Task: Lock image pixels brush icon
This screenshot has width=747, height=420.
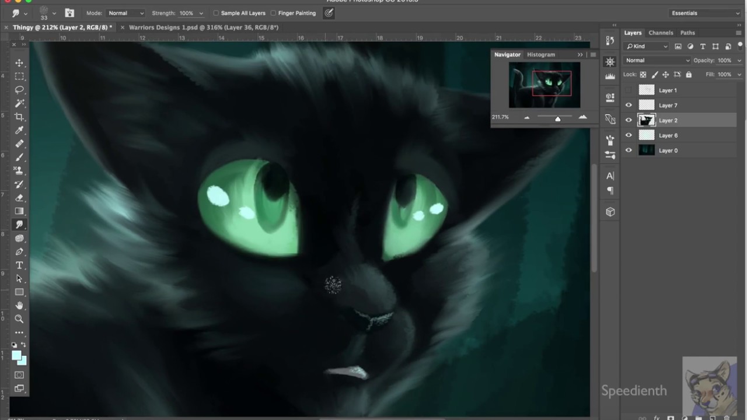Action: (654, 75)
